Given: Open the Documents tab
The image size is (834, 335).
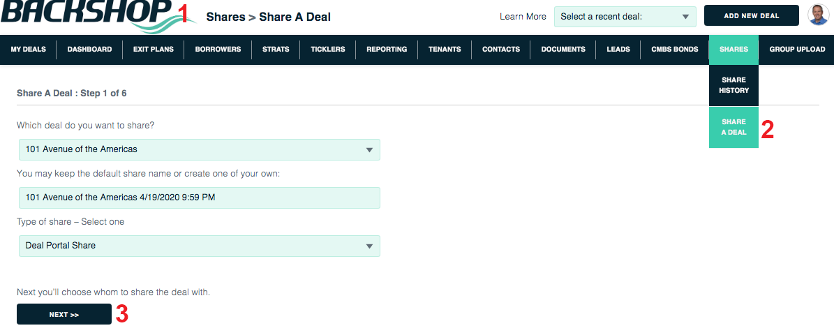Looking at the screenshot, I should coord(563,50).
